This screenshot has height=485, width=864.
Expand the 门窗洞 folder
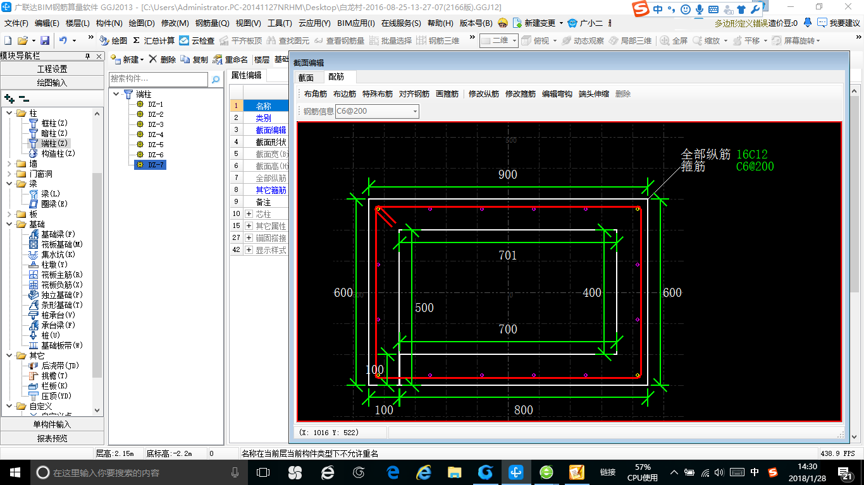[x=9, y=174]
